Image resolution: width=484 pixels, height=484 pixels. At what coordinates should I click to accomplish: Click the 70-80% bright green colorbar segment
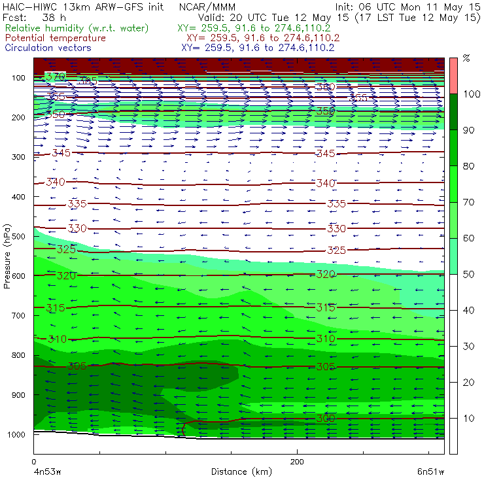[453, 184]
